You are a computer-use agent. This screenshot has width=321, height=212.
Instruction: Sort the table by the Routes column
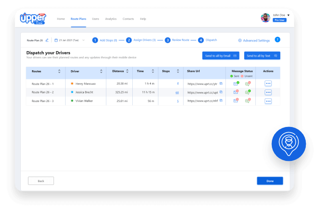pyautogui.click(x=59, y=71)
